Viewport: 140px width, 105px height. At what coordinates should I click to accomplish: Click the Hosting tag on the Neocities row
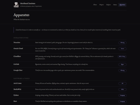(122, 43)
